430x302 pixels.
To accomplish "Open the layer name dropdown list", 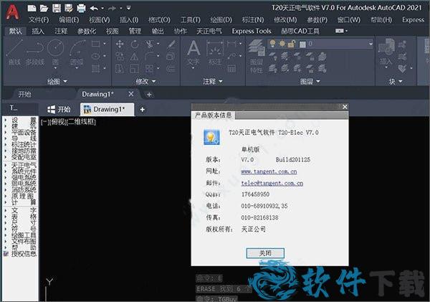I will (x=371, y=44).
